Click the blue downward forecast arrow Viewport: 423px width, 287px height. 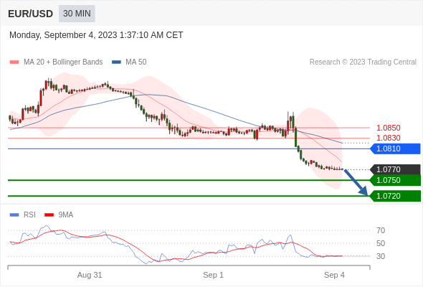click(x=356, y=182)
